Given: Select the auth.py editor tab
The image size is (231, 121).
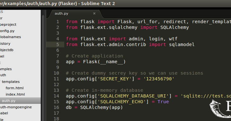Looking at the screenshot, I should 61,14.
